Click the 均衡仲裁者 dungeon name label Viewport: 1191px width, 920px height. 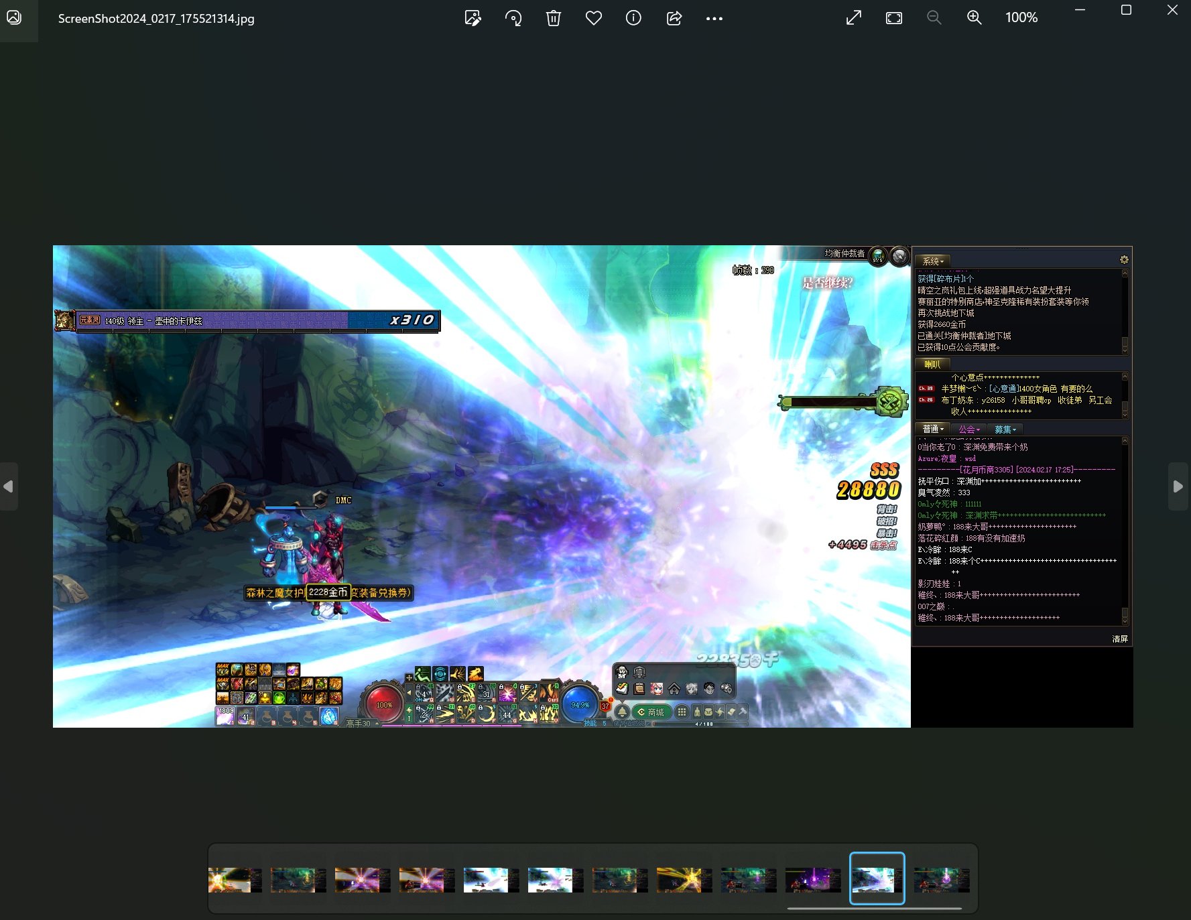pyautogui.click(x=844, y=253)
